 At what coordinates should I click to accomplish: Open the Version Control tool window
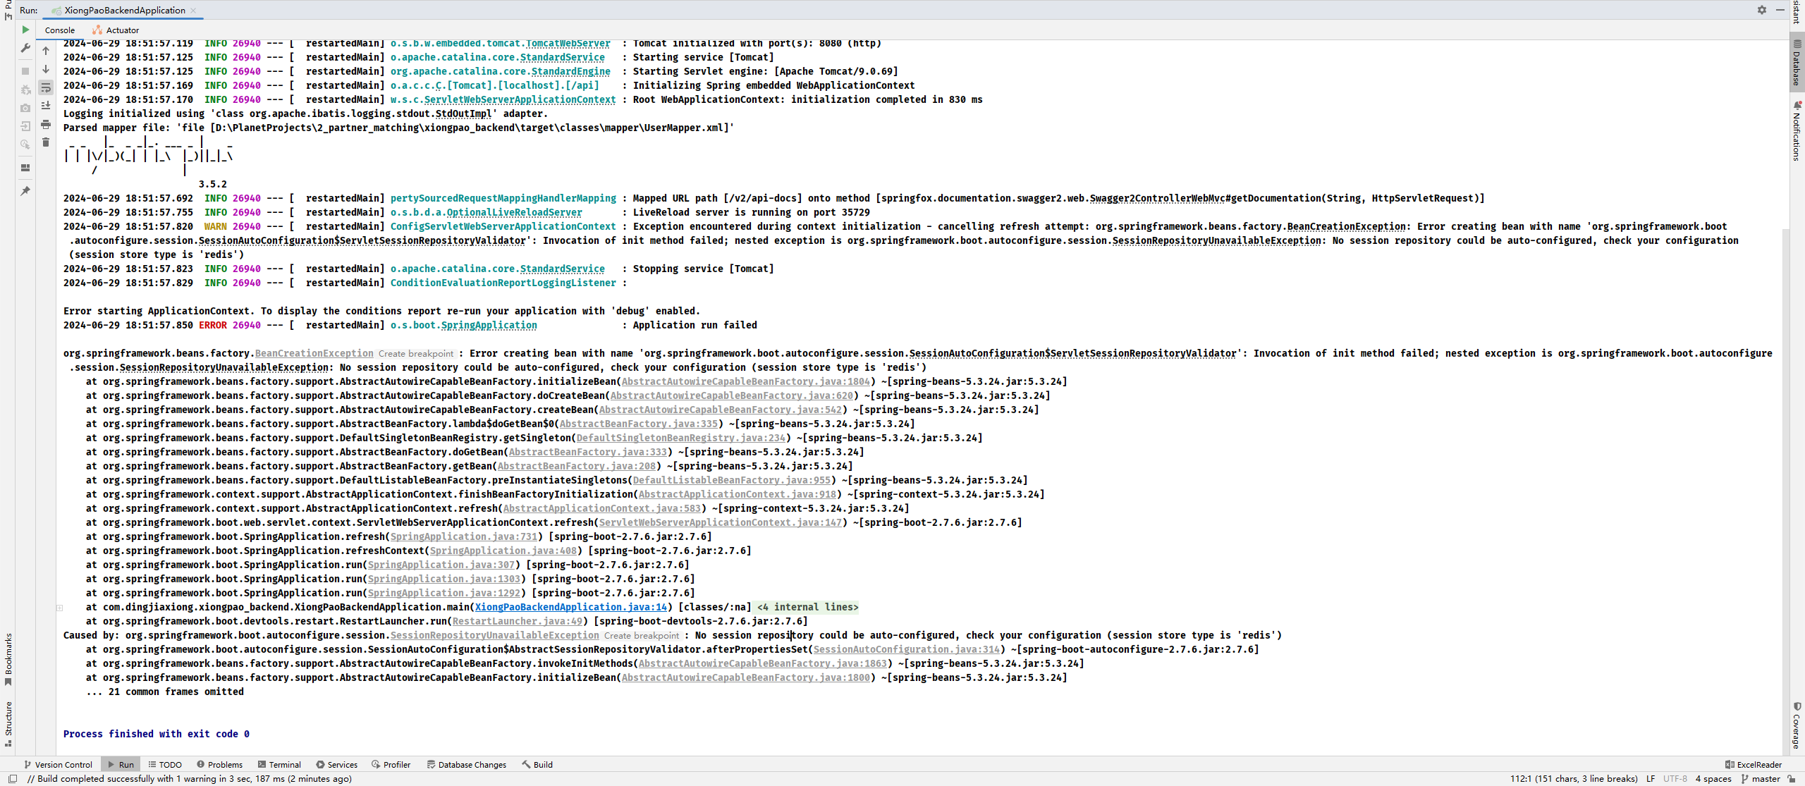tap(59, 765)
